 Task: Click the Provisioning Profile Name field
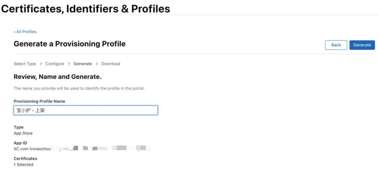pyautogui.click(x=86, y=111)
